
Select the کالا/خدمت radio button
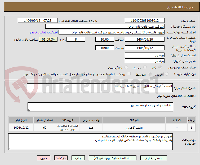point(126,67)
